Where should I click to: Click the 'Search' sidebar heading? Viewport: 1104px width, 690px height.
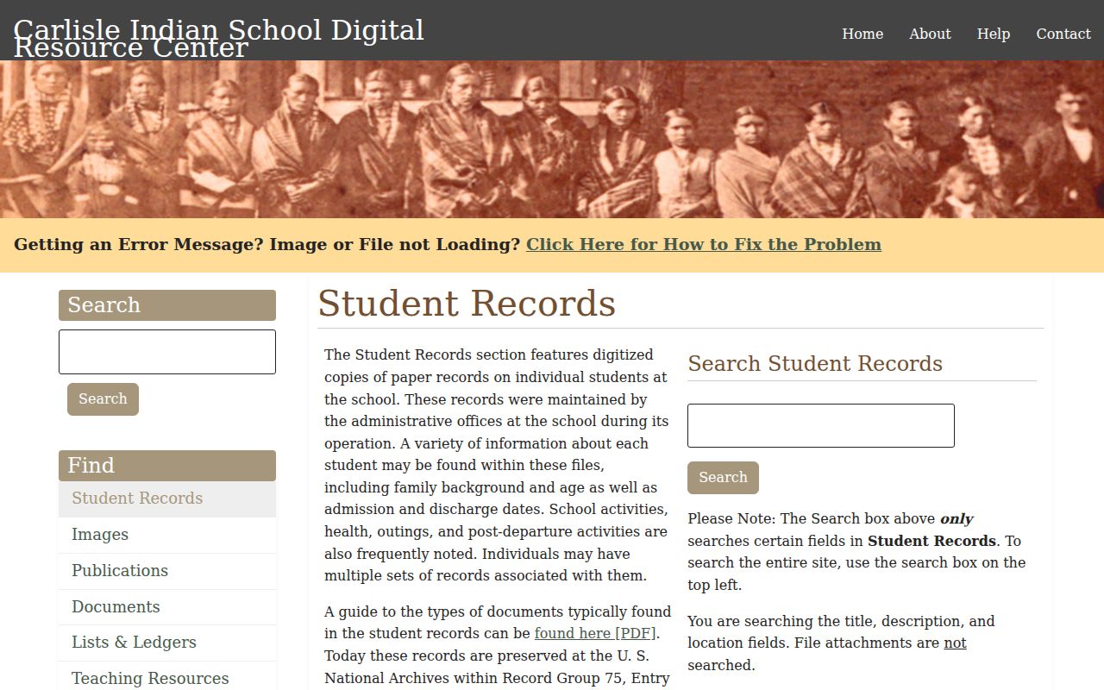(167, 305)
